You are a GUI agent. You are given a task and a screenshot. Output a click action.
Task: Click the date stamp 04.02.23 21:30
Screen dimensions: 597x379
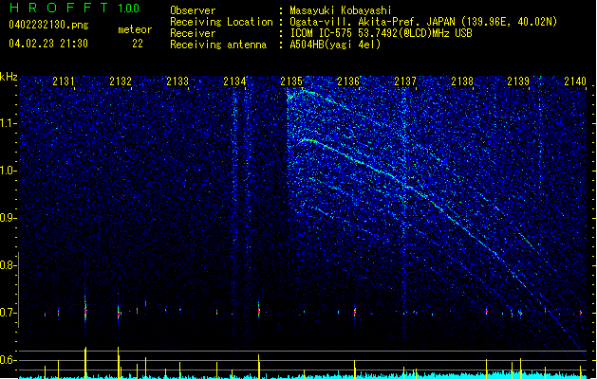coord(48,44)
